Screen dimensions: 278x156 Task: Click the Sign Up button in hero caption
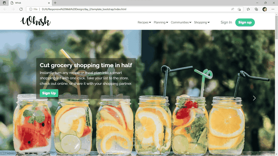click(49, 93)
